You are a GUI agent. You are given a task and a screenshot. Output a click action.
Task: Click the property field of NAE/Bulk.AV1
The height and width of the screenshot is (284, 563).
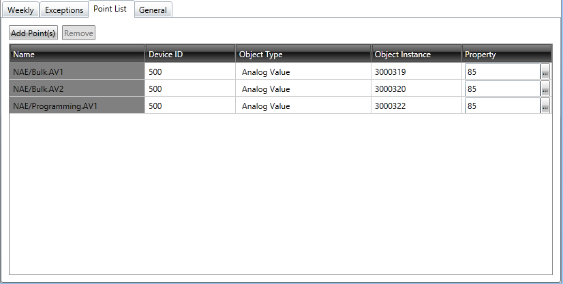[x=502, y=72]
